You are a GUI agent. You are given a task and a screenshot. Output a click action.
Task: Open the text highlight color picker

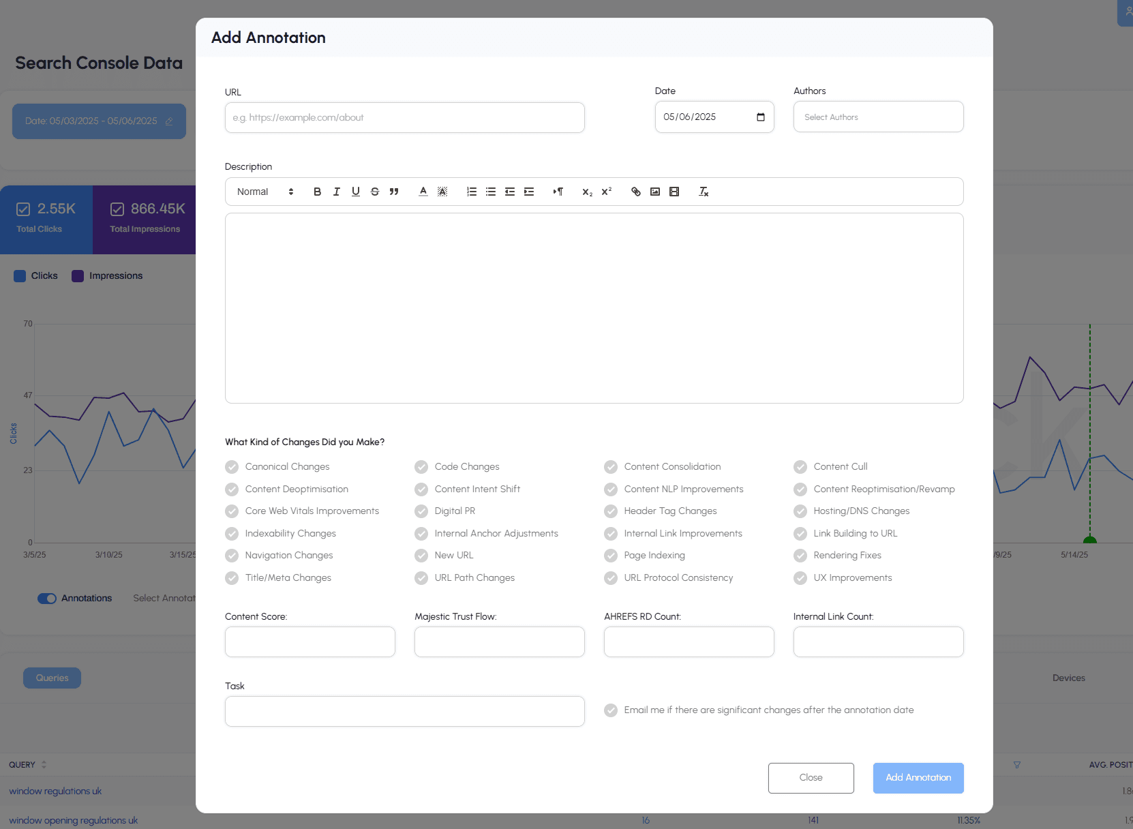pyautogui.click(x=442, y=192)
